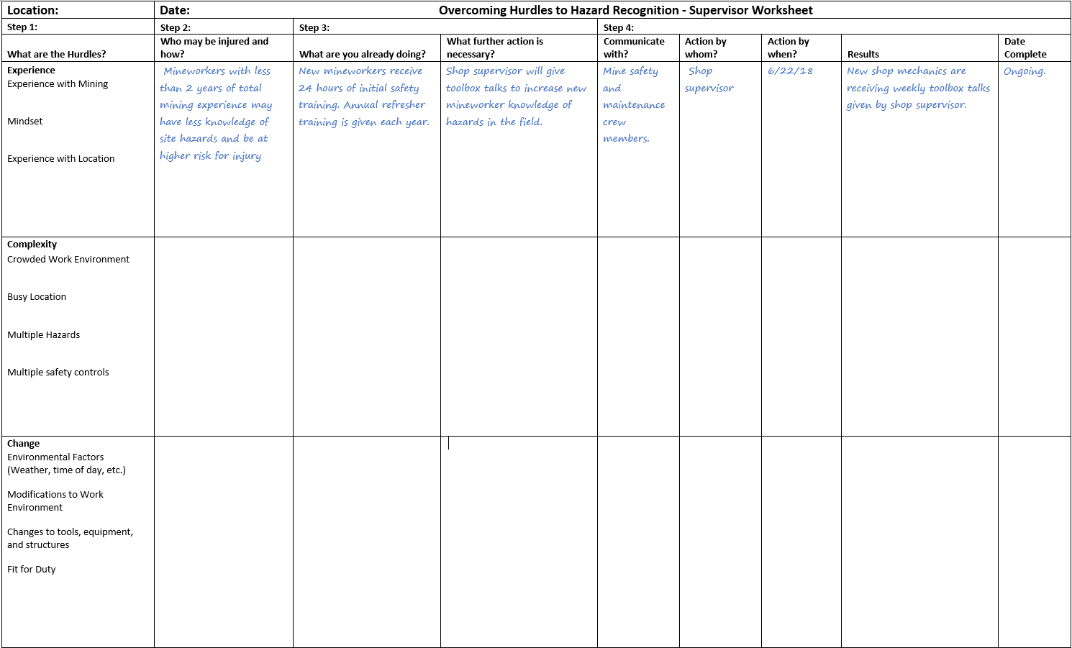Image resolution: width=1072 pixels, height=648 pixels.
Task: Click the 'Crowded Work Environment' item
Action: [x=68, y=260]
